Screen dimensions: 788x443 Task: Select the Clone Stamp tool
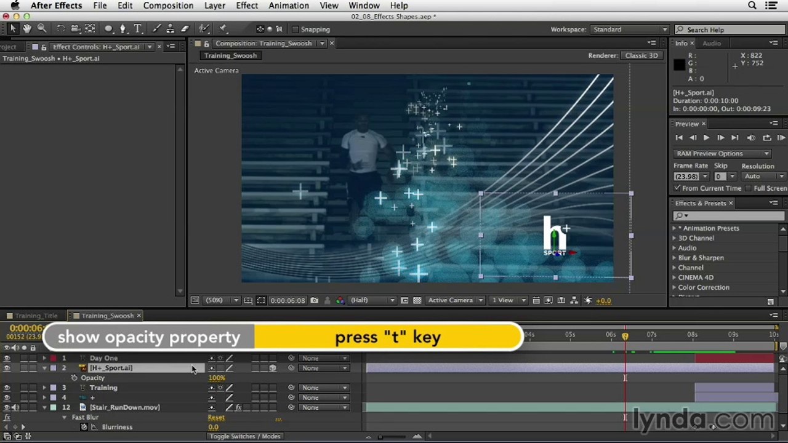171,29
